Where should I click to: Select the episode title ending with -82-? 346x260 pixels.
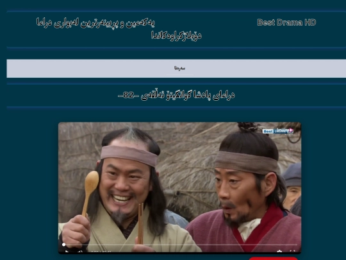(x=176, y=95)
